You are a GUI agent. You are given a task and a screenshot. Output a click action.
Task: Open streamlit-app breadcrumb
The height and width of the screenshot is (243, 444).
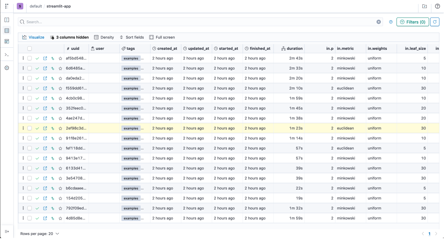pos(59,6)
